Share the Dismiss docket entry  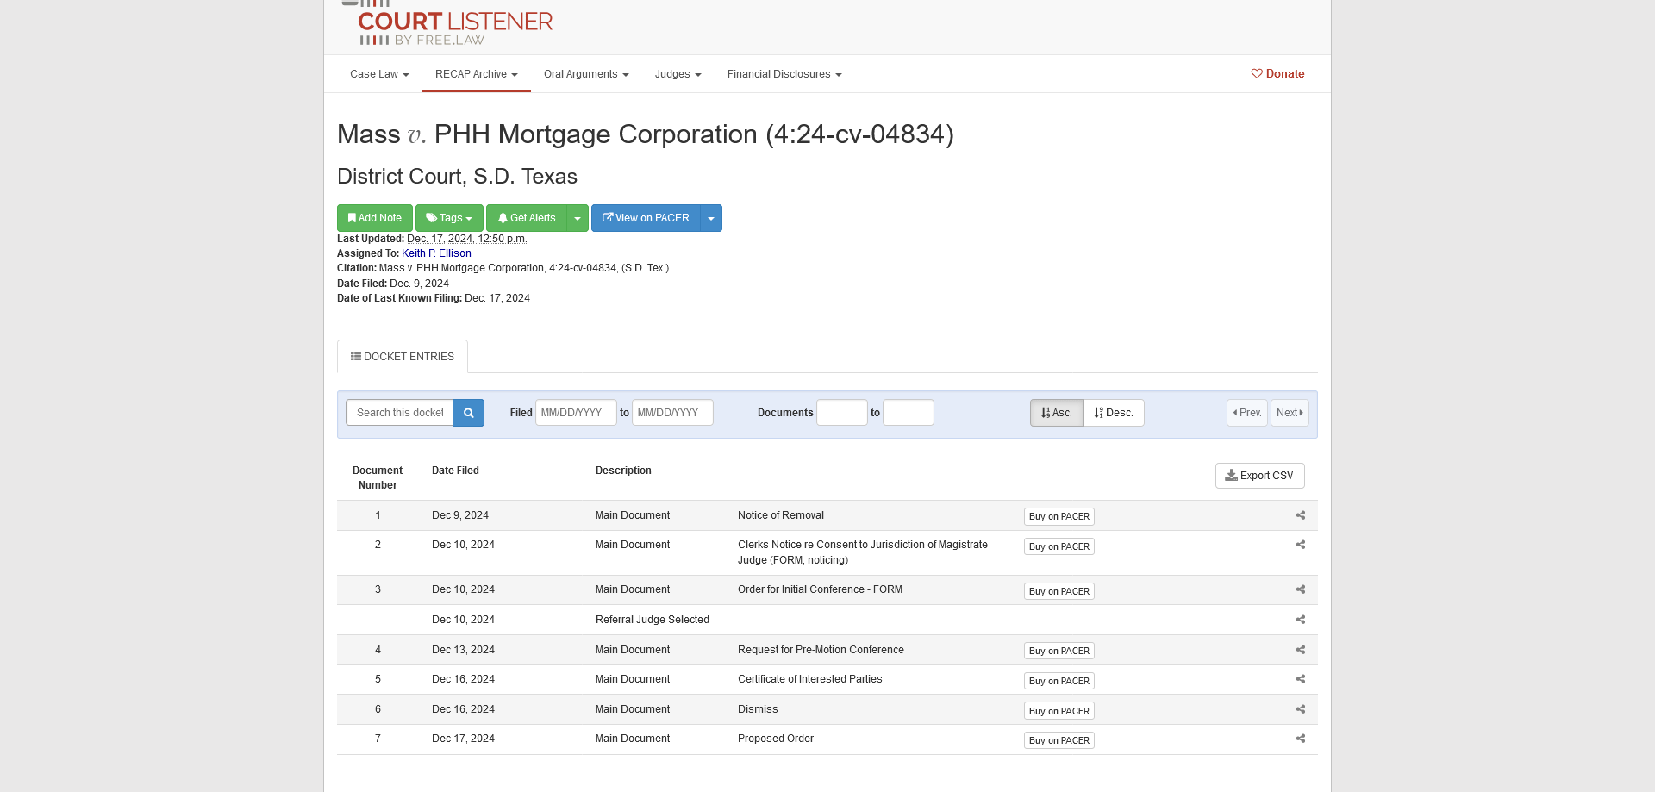tap(1301, 709)
